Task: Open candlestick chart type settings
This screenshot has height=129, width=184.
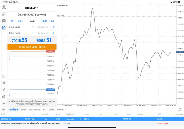Action: (x=4, y=83)
